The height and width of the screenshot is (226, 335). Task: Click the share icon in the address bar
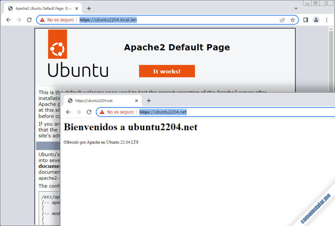[x=282, y=20]
